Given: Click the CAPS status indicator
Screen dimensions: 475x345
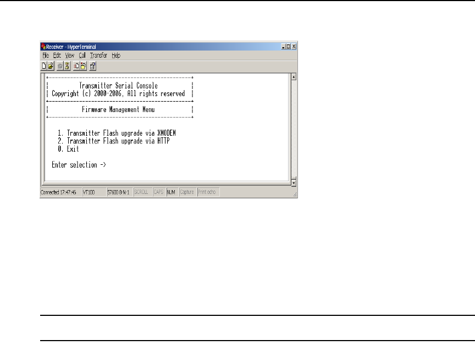Looking at the screenshot, I should click(159, 192).
